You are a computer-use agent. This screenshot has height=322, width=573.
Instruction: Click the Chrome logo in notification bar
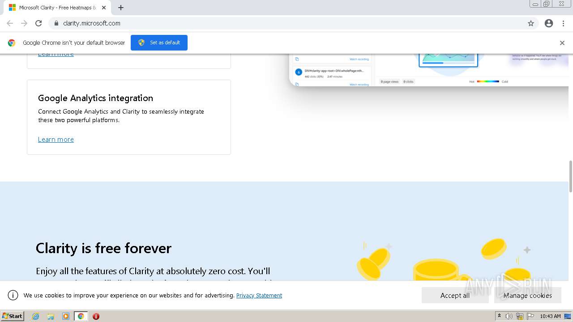tap(12, 43)
